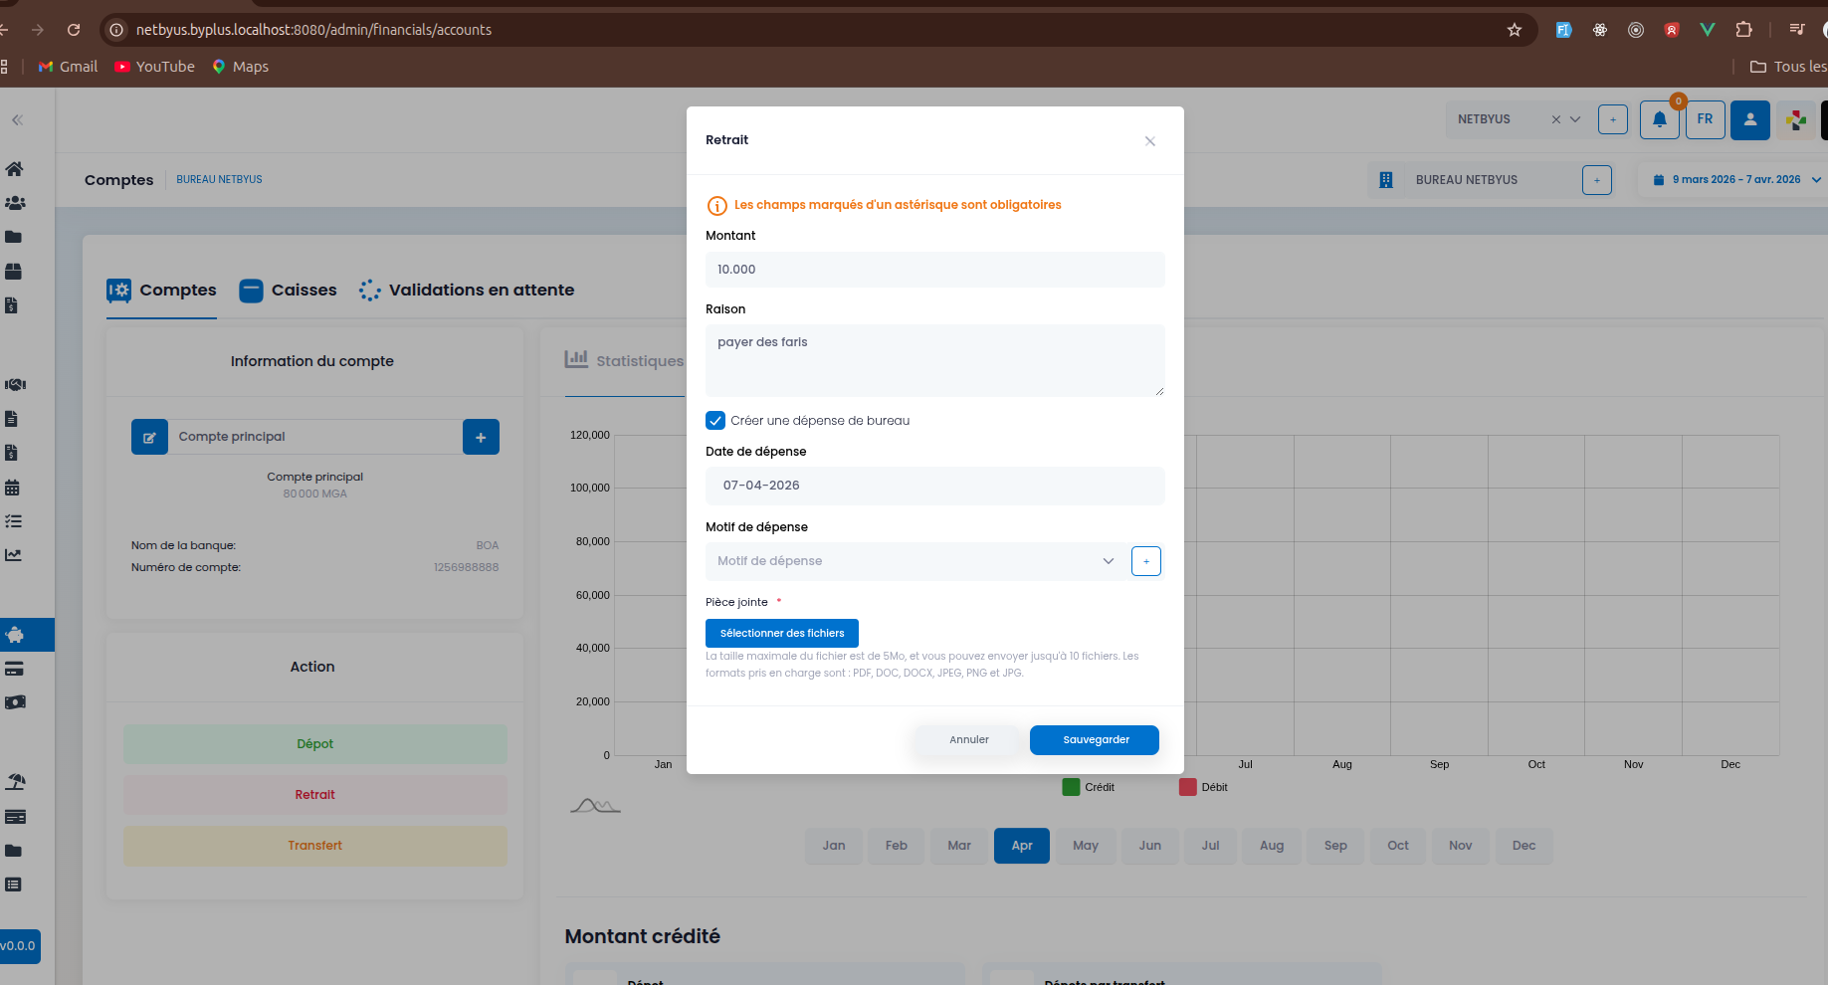Click into the Montant input field
This screenshot has height=985, width=1828.
click(x=933, y=270)
